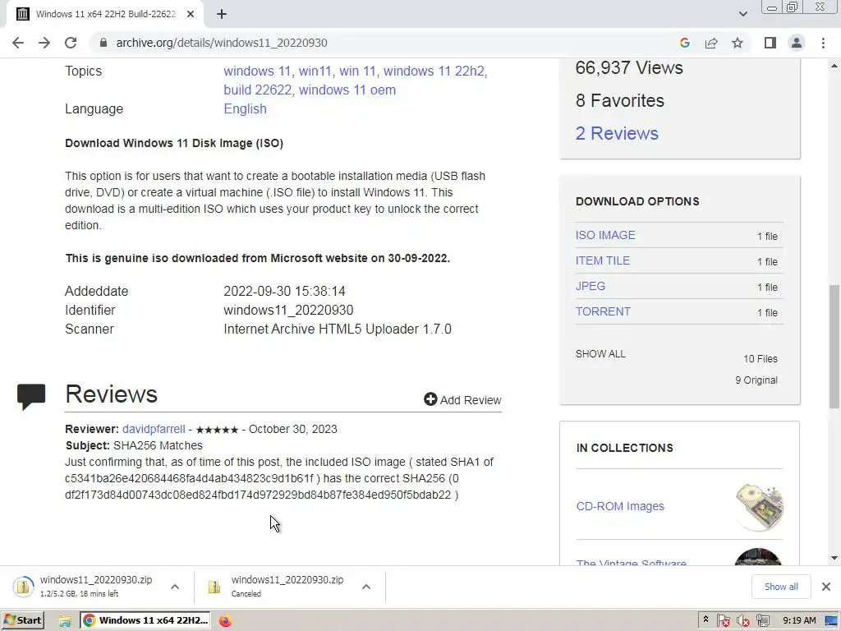Screen dimensions: 841x631
Task: Go back to the previous page
Action: [x=18, y=43]
